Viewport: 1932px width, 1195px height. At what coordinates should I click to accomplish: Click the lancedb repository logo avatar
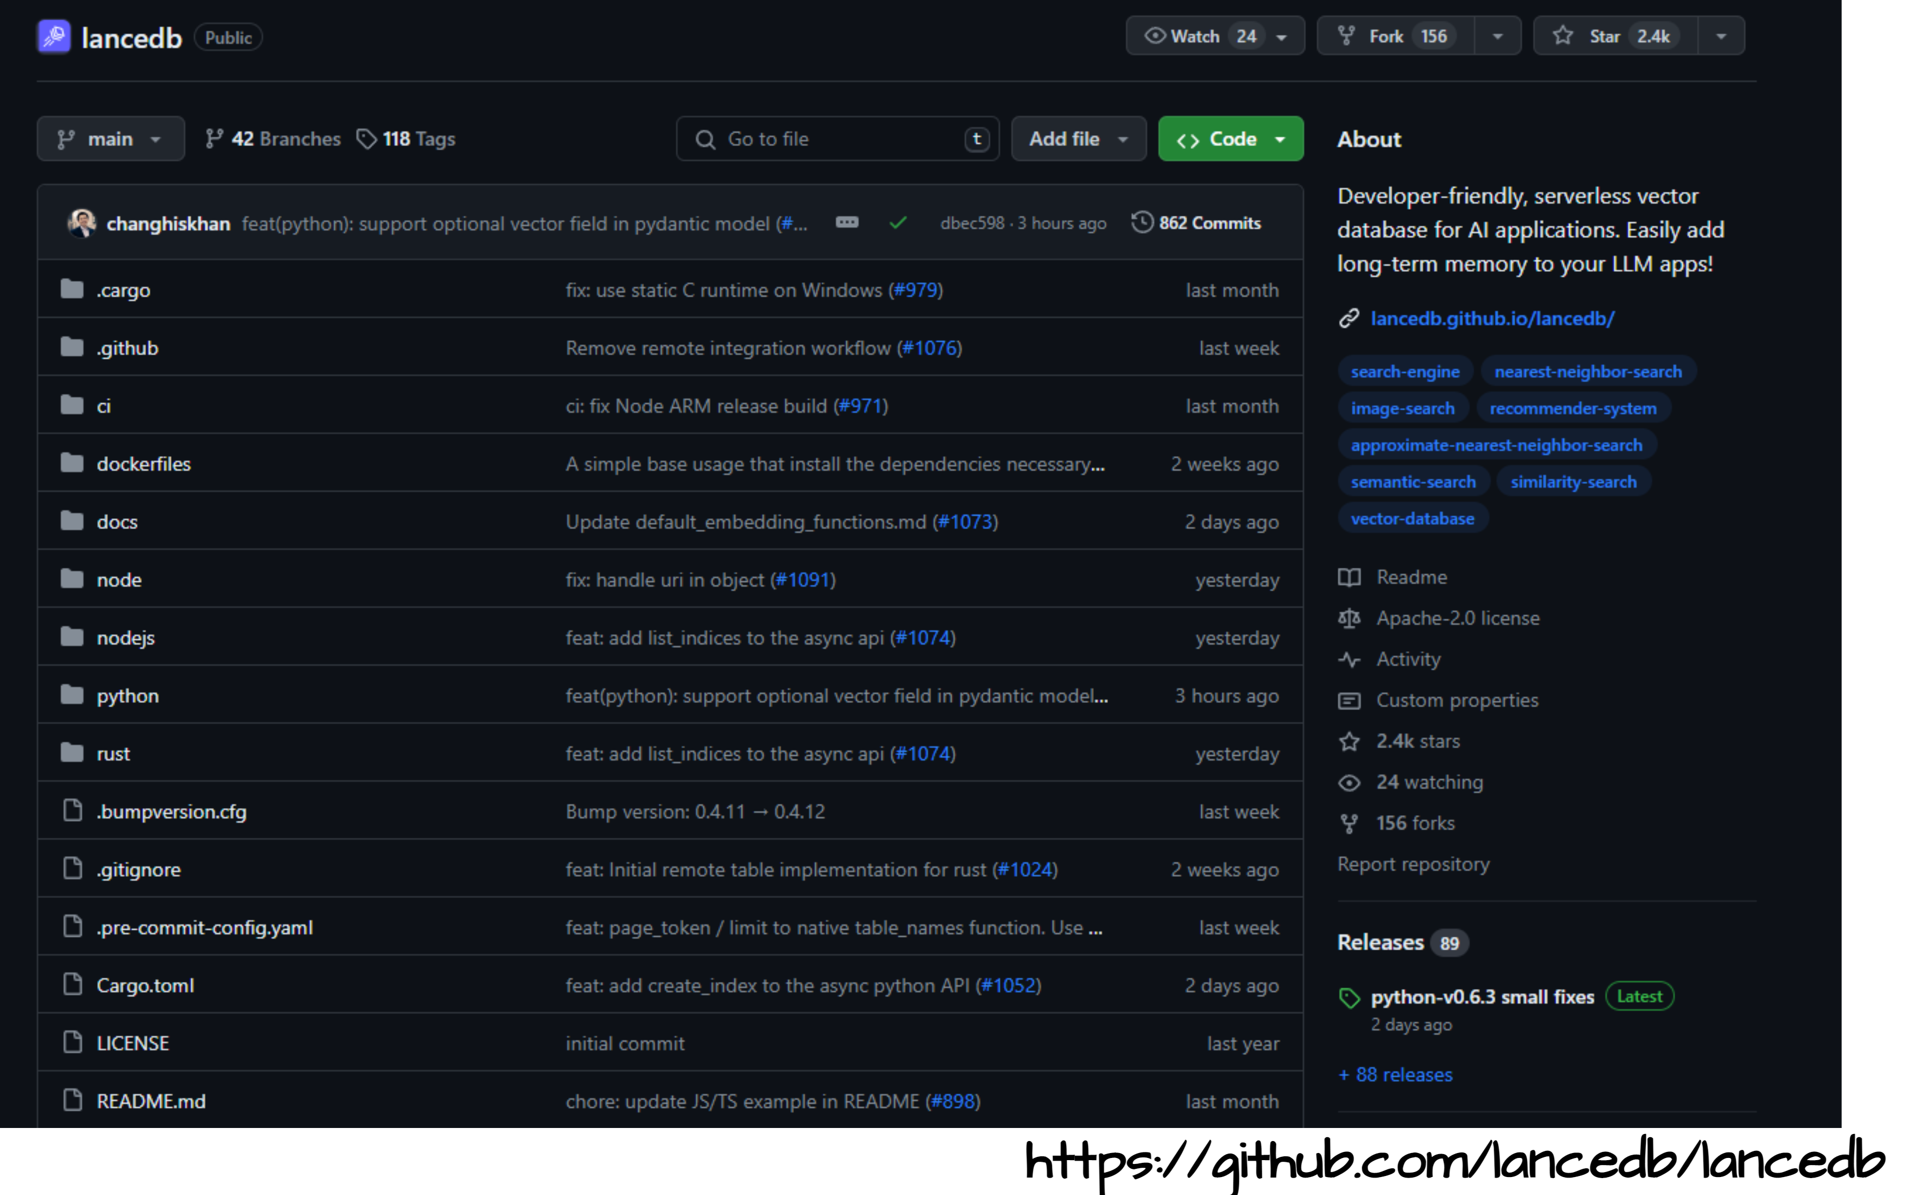pos(54,37)
